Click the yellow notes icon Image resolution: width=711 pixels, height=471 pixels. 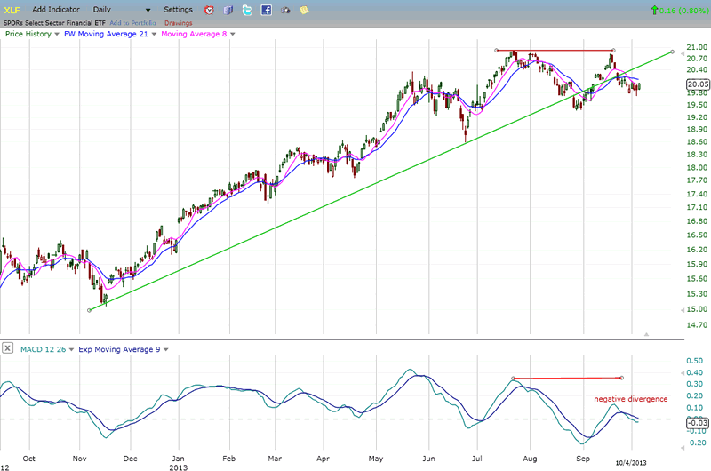(305, 10)
